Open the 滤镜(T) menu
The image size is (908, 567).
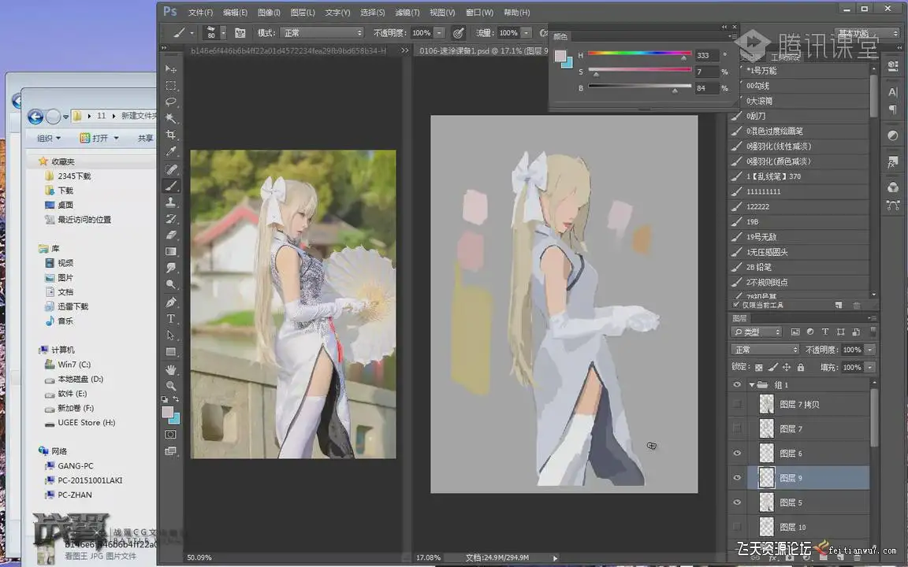pyautogui.click(x=407, y=13)
